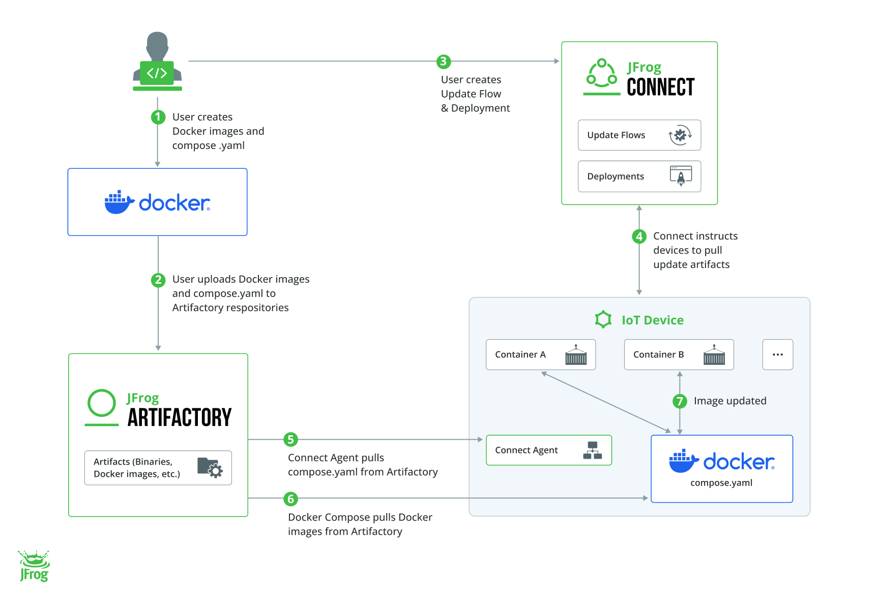The height and width of the screenshot is (604, 878).
Task: Click the green step 5 marker
Action: pos(290,439)
